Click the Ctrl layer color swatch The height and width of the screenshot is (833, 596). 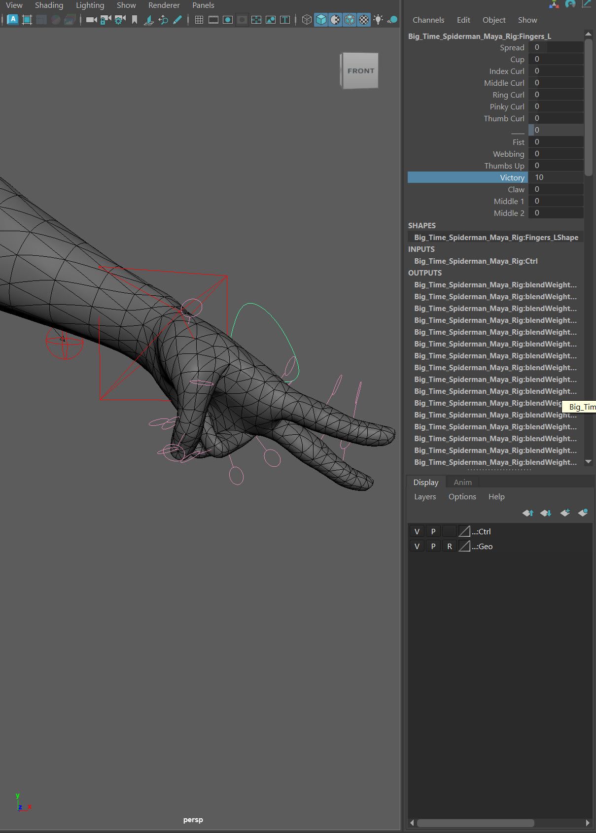464,531
